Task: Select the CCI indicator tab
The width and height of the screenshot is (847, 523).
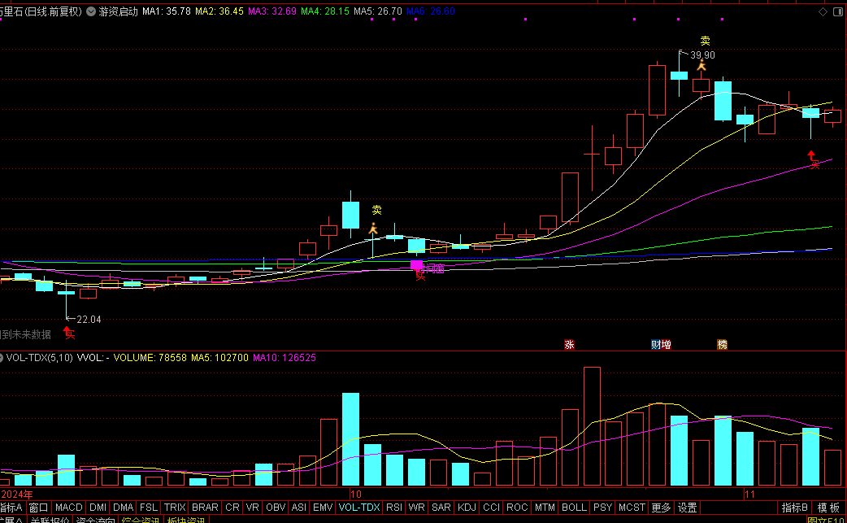Action: [x=492, y=508]
